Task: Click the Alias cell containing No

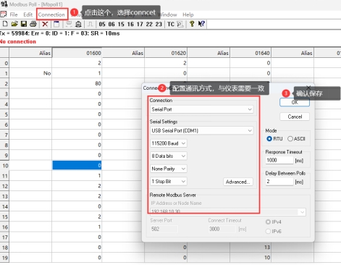Action: pyautogui.click(x=30, y=73)
